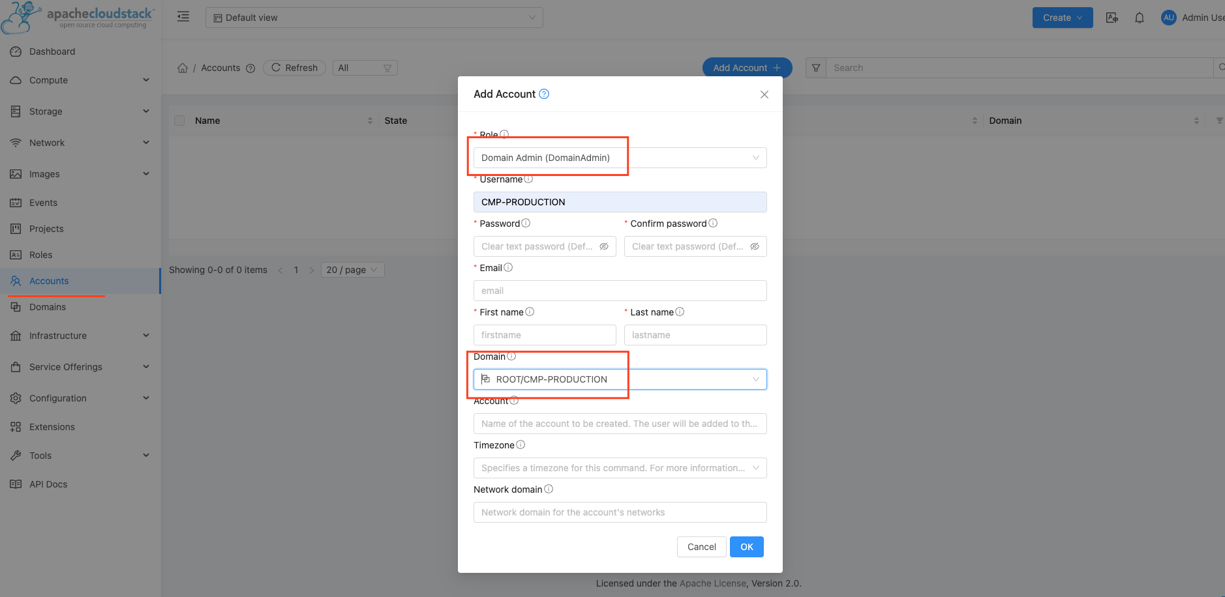Open Dashboard in the sidebar
The image size is (1225, 597).
pyautogui.click(x=80, y=51)
